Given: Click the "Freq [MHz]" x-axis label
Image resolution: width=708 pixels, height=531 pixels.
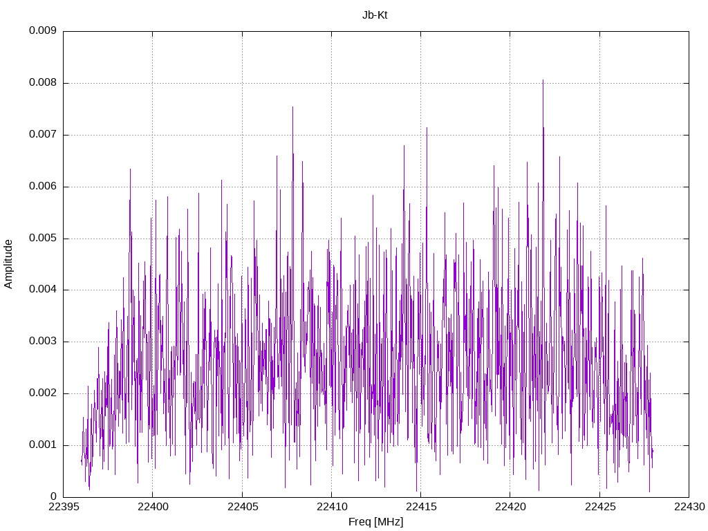Looking at the screenshot, I should pyautogui.click(x=375, y=522).
